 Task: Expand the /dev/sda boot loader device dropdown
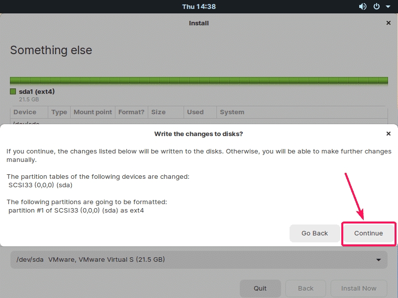(x=199, y=260)
